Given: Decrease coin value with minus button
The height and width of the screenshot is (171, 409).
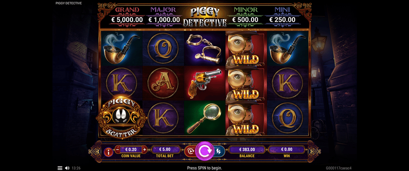Looking at the screenshot, I should coord(117,150).
